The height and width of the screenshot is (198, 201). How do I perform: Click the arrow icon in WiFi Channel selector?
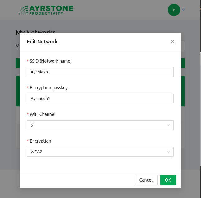(x=168, y=125)
